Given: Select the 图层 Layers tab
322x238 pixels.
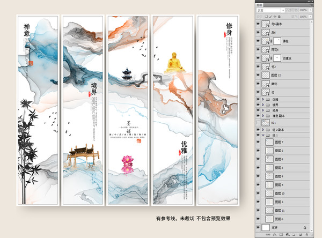Looking at the screenshot, I should click(259, 5).
